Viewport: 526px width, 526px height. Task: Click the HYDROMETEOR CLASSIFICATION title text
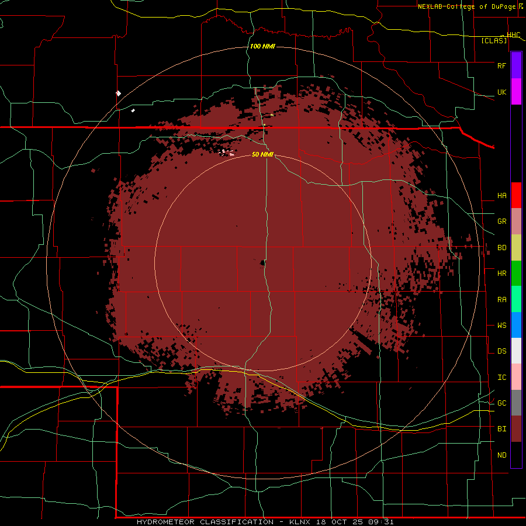coord(205,522)
